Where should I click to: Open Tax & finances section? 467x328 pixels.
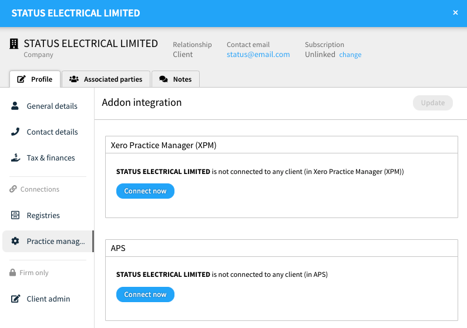pyautogui.click(x=48, y=158)
